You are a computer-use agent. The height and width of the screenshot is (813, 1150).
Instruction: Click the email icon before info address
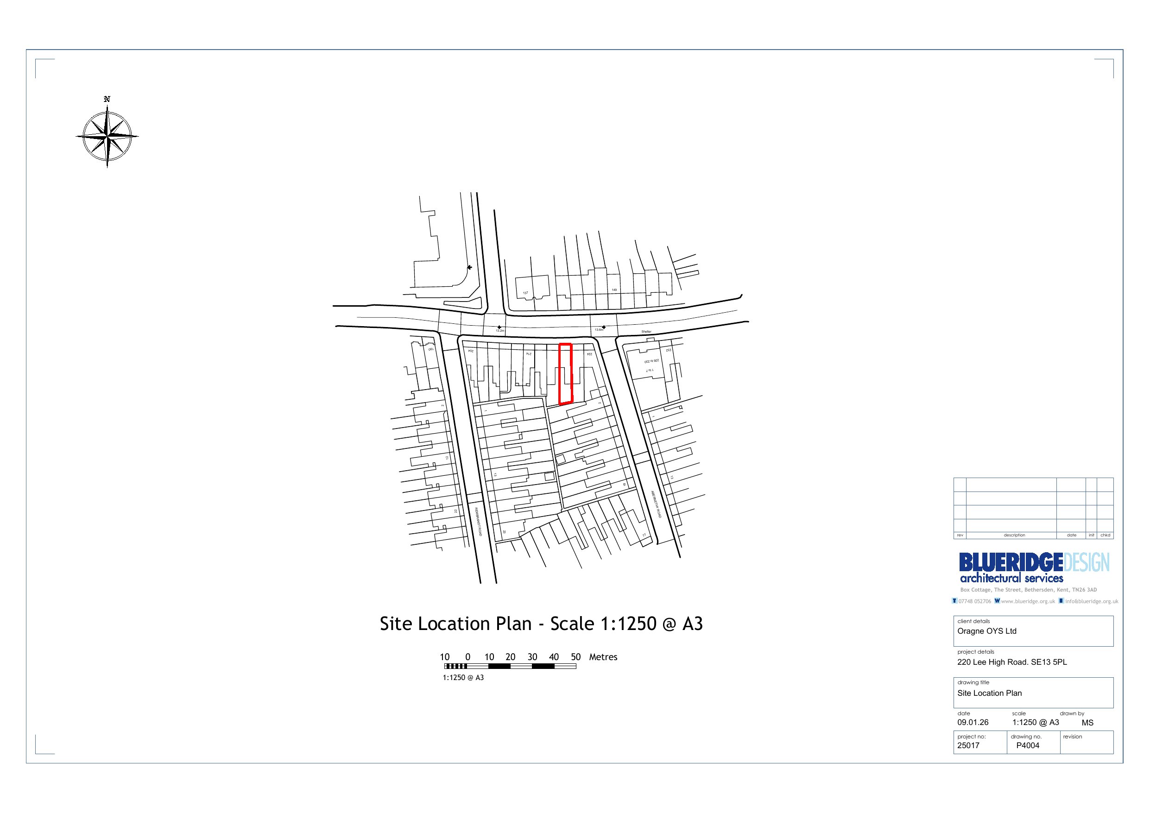click(x=1061, y=601)
